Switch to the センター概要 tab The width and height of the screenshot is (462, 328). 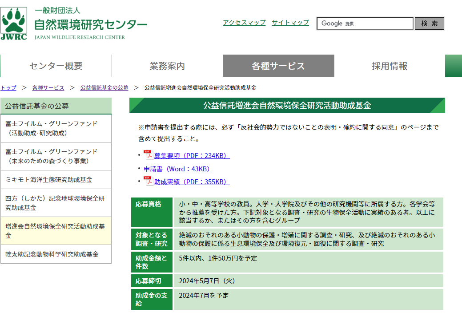[x=56, y=65]
